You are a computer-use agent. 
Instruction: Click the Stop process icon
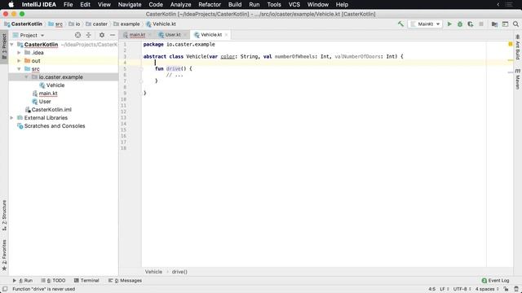(x=481, y=24)
